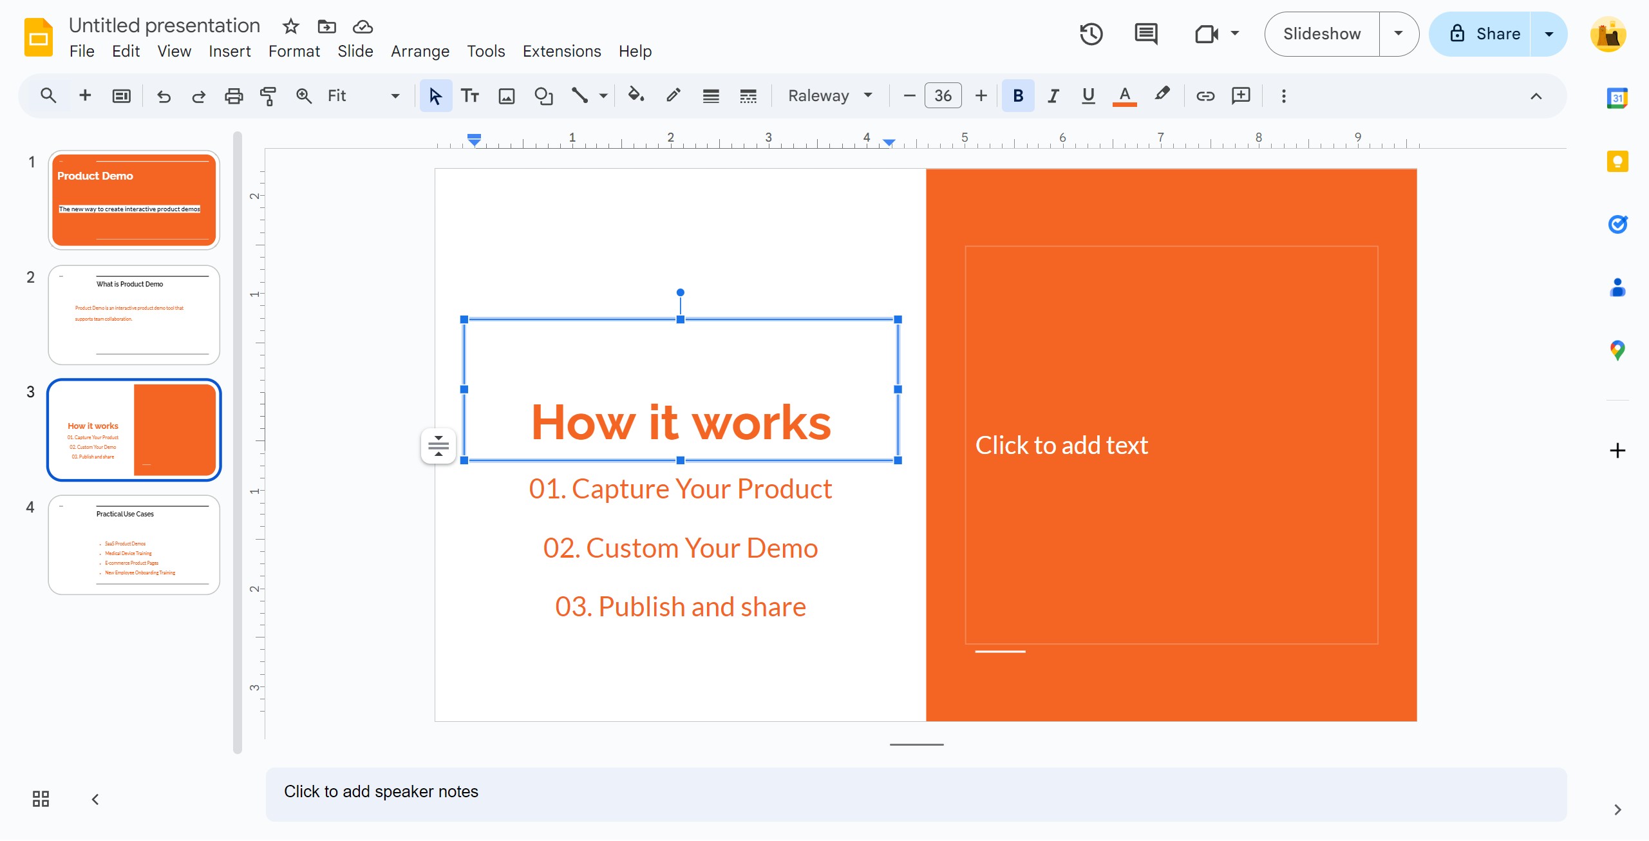Undo the last action
The height and width of the screenshot is (841, 1649).
coord(164,96)
